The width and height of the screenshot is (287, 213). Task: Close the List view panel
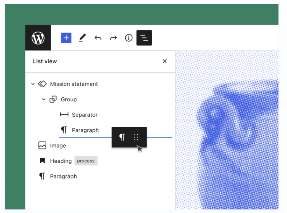165,61
